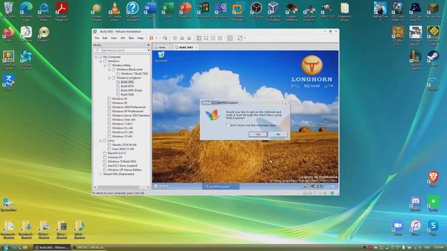Open the Longhorn Start button
The width and height of the screenshot is (447, 251).
tap(161, 186)
